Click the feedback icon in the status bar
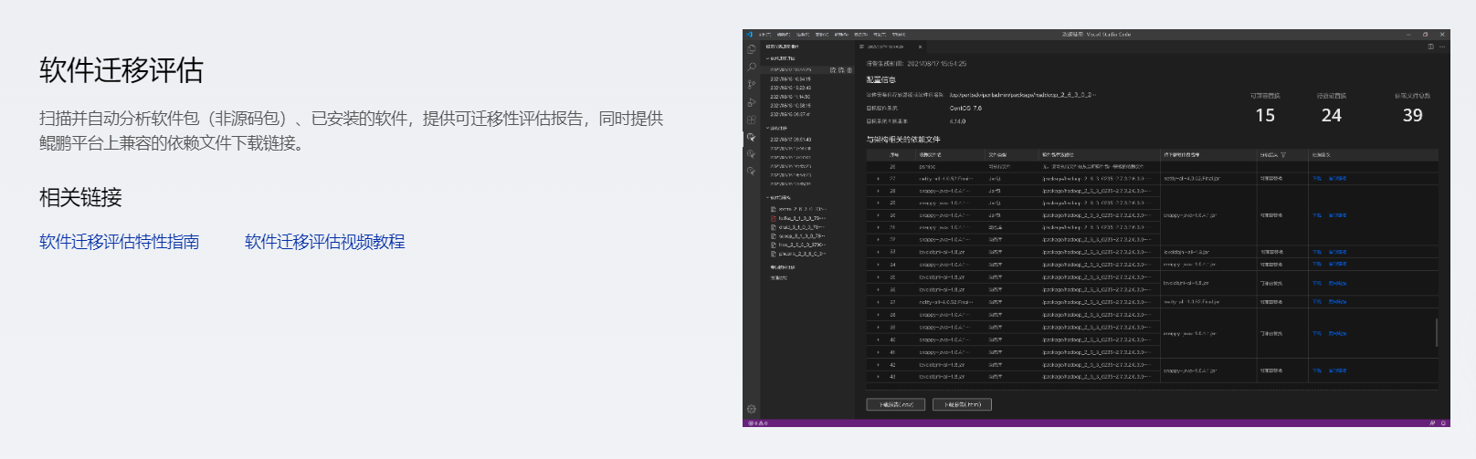Image resolution: width=1476 pixels, height=459 pixels. (1432, 423)
